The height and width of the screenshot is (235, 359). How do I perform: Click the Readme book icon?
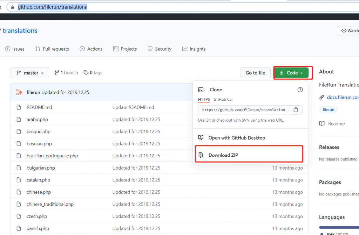click(322, 123)
